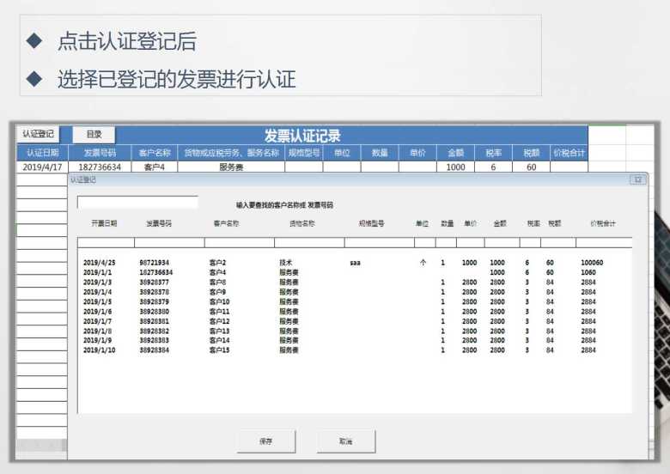
Task: Click the 认证登记 button on the sheet
Action: (x=38, y=134)
